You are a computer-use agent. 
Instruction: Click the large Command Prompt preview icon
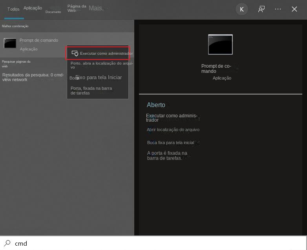[x=220, y=44]
